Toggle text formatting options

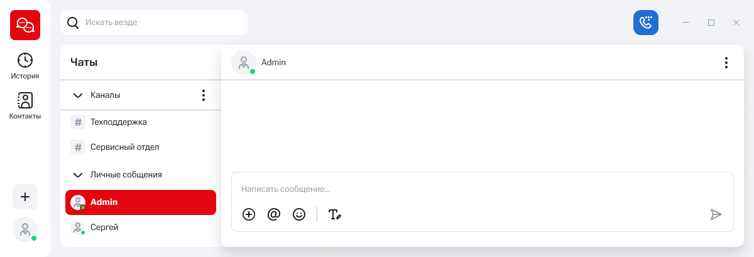point(335,214)
